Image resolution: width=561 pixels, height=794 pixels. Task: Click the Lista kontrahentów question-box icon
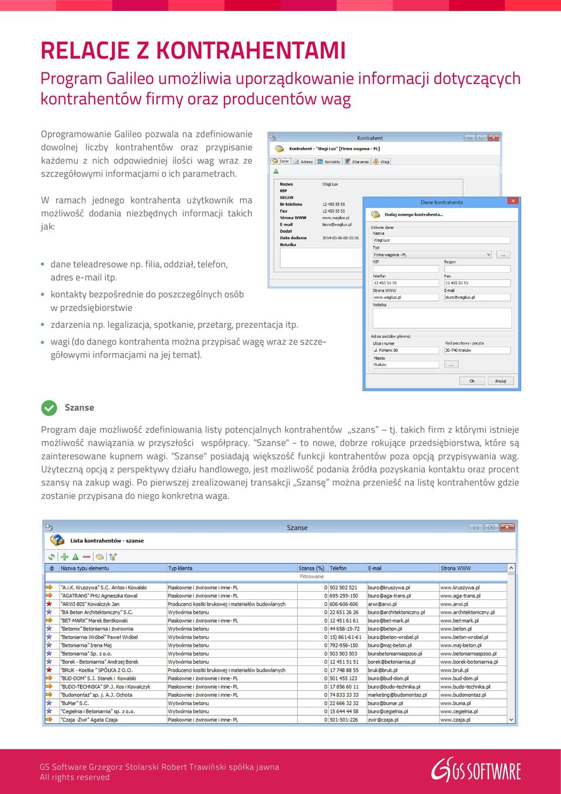click(x=57, y=541)
